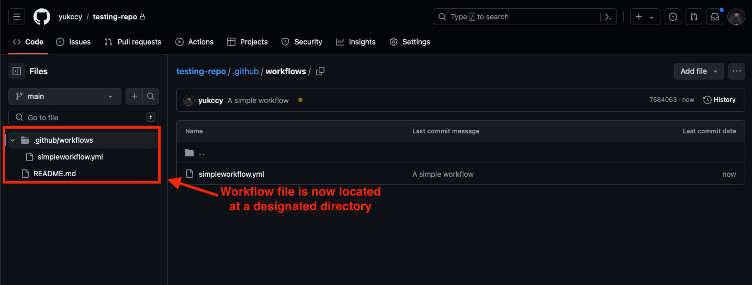Switch to the Security tab
This screenshot has width=752, height=285.
coord(302,42)
